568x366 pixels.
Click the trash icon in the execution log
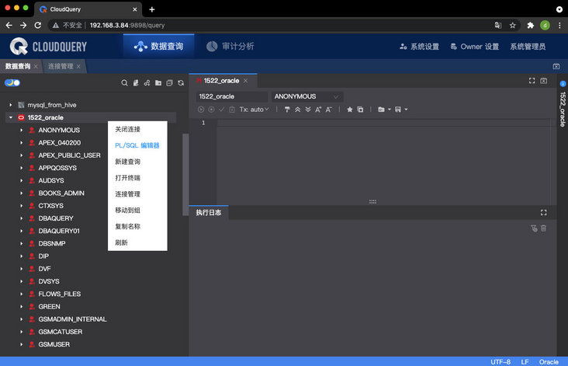tap(544, 228)
